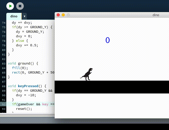Click the '} else {' code line
Screen dimensions: 169x130
pos(20,41)
